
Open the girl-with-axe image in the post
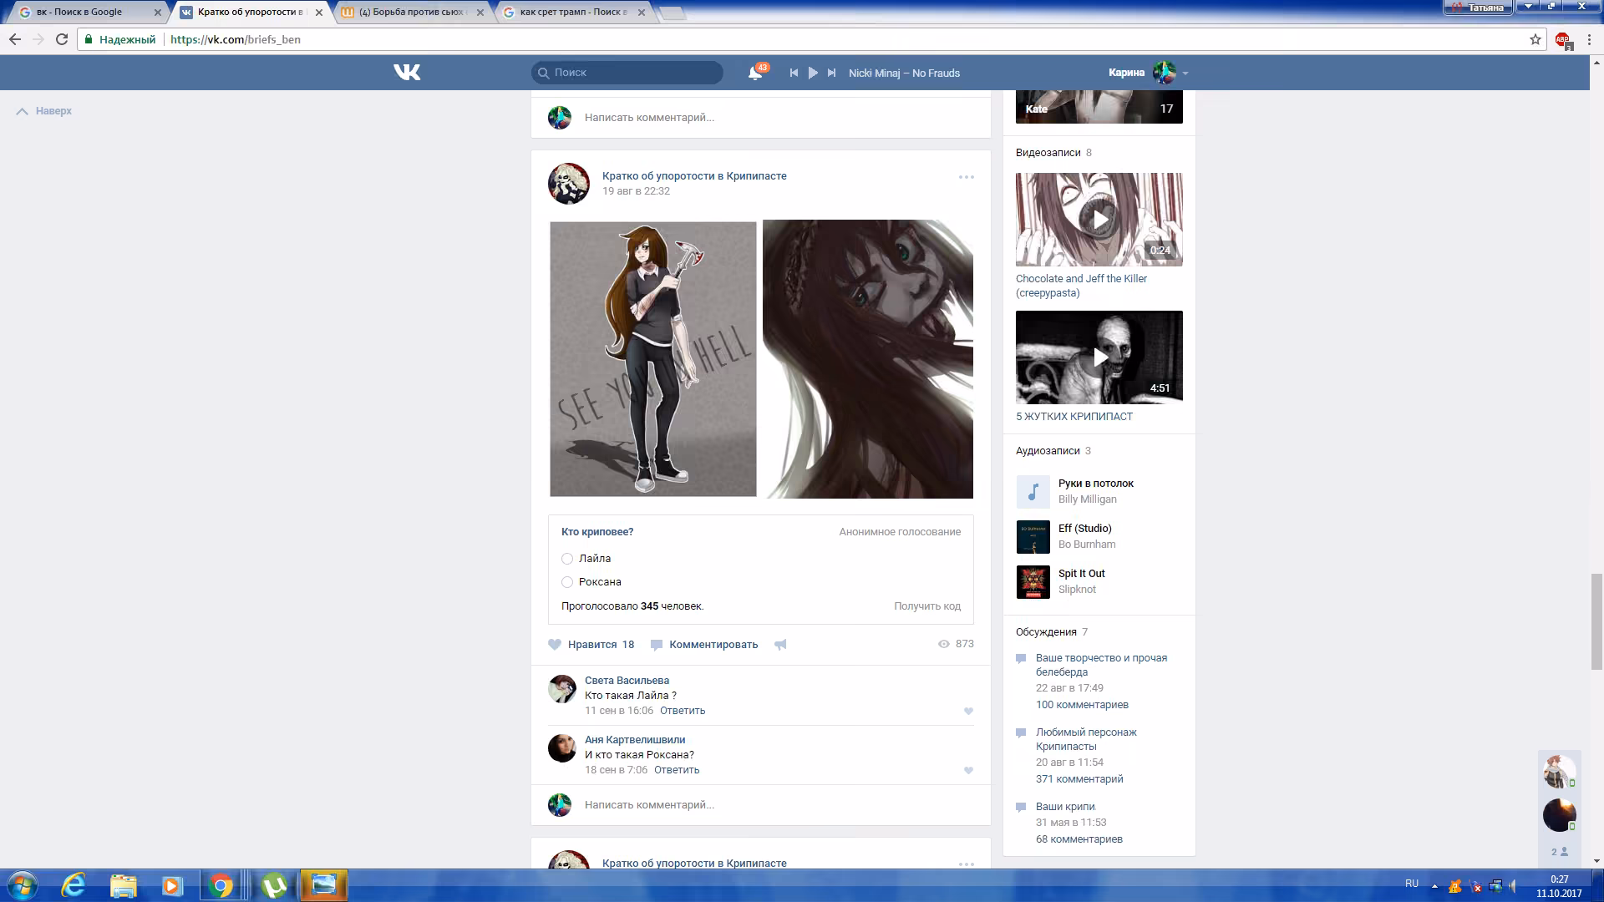point(653,359)
